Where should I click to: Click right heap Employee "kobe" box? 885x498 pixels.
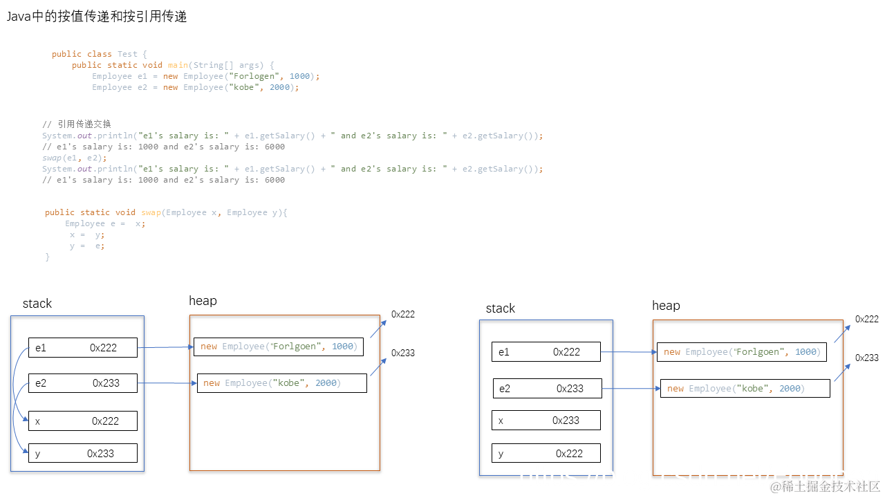pyautogui.click(x=745, y=389)
